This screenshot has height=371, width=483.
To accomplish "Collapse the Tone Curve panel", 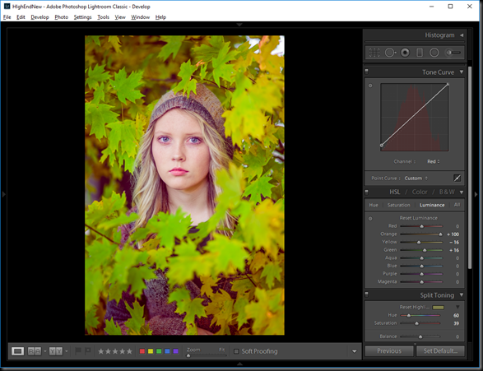I will 462,72.
